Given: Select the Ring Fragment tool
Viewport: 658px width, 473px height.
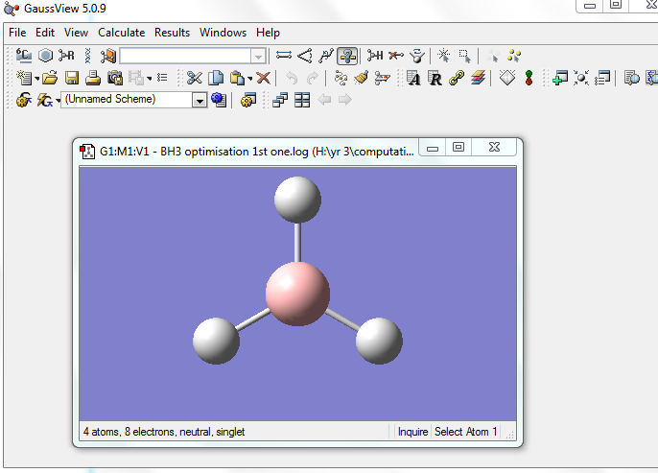Looking at the screenshot, I should 45,56.
